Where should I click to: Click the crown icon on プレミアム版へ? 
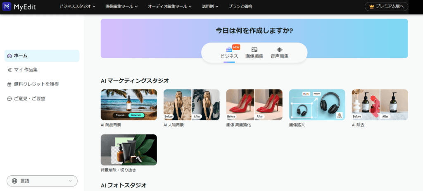372,7
